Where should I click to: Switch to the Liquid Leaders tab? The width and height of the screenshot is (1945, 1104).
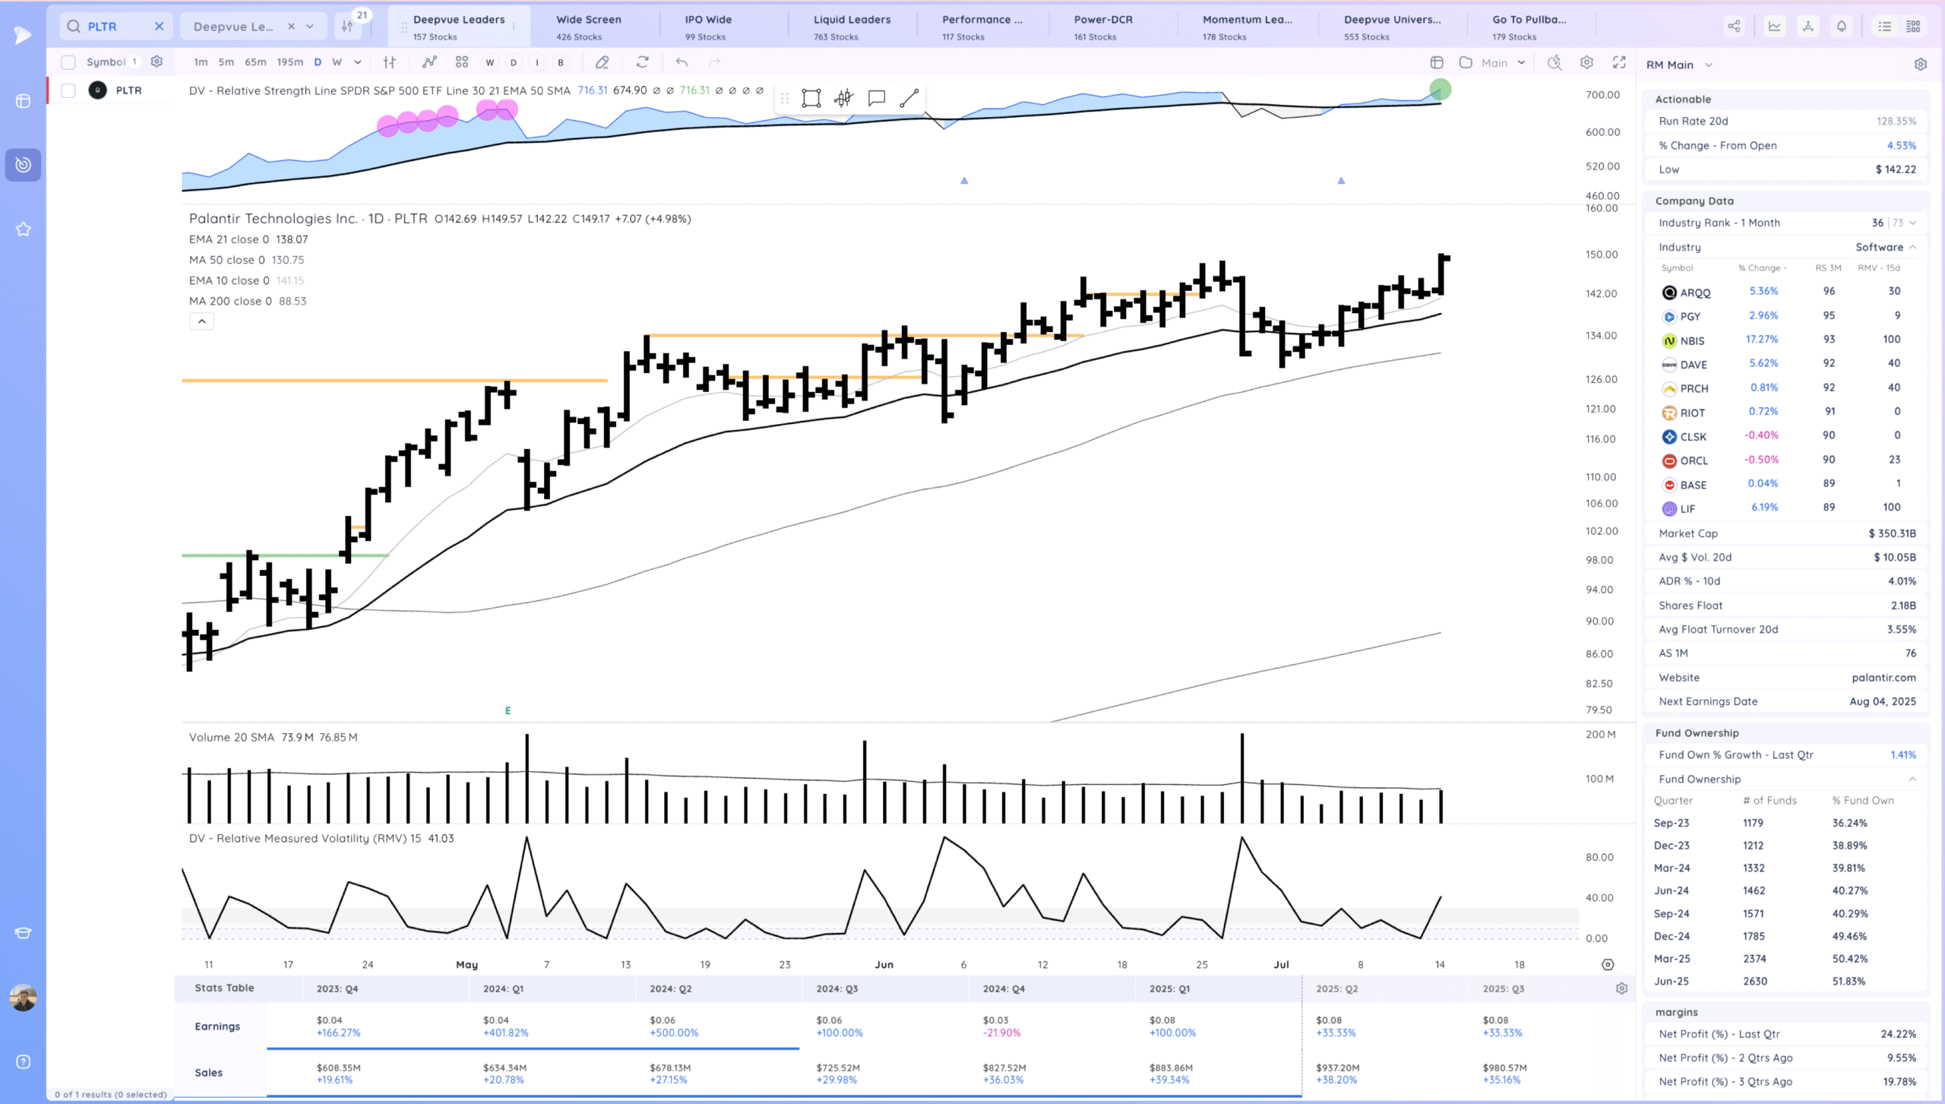point(852,27)
